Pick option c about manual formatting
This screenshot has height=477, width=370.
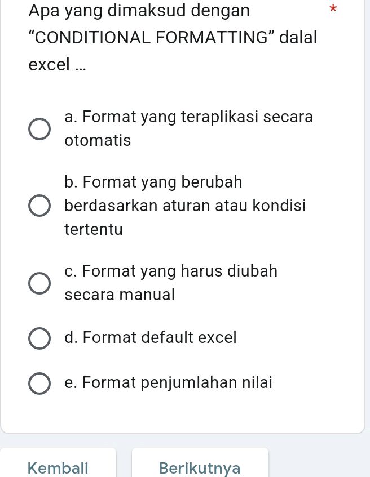coord(39,283)
